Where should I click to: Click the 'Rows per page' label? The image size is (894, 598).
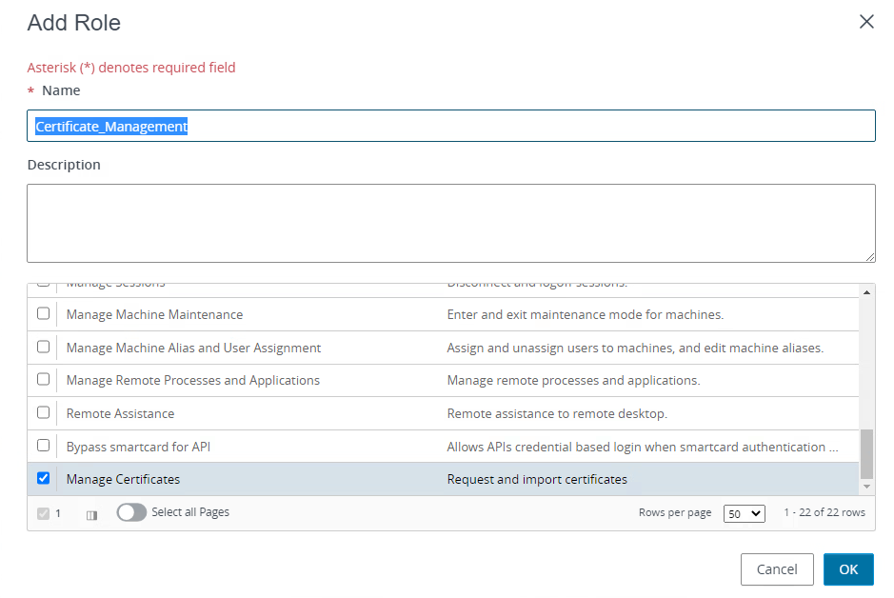675,512
